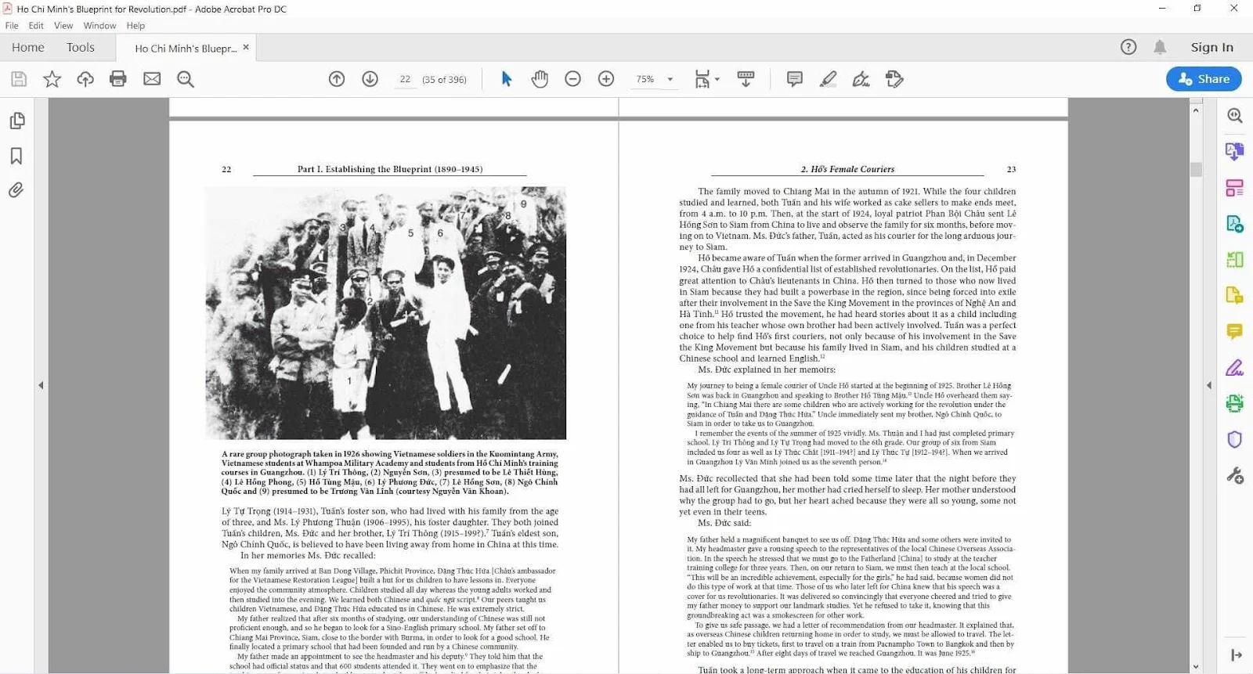Click the heading '2. Hồ's Female Couriers'
1253x674 pixels.
(x=847, y=169)
